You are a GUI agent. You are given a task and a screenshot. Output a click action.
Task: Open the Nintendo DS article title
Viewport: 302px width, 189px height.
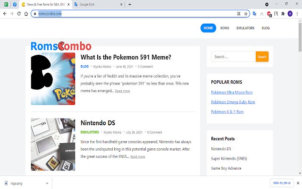[98, 123]
